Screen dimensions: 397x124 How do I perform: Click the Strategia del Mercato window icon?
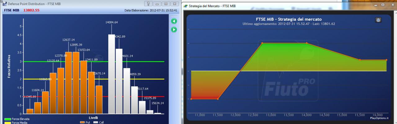point(185,6)
